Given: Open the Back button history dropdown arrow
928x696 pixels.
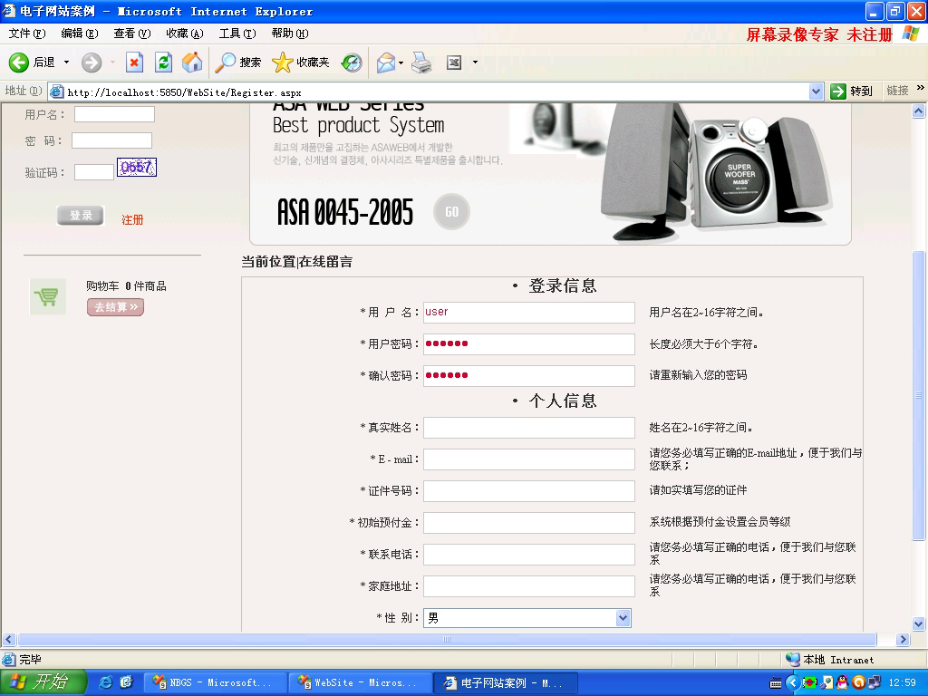Looking at the screenshot, I should tap(66, 63).
